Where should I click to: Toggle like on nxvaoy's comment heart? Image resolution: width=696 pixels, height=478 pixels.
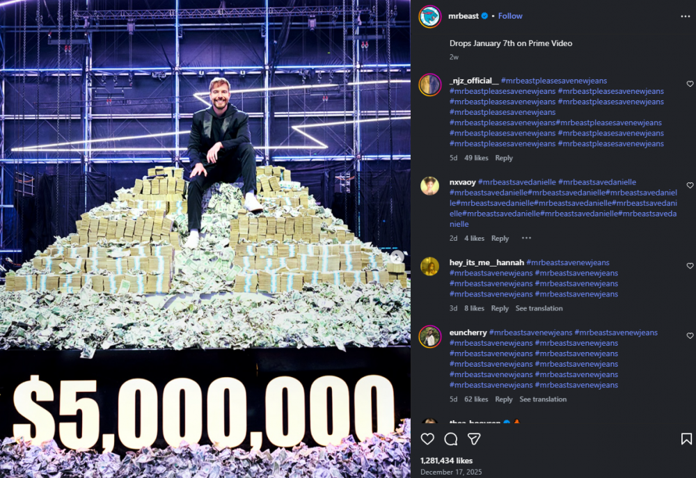coord(690,184)
